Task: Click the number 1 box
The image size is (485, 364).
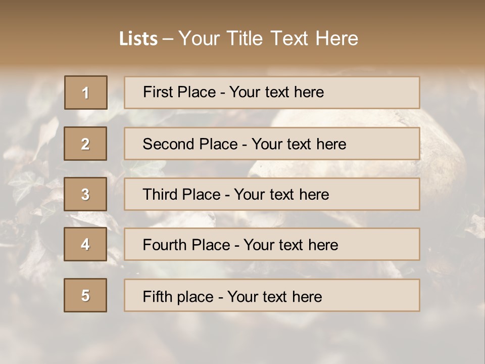Action: click(86, 93)
